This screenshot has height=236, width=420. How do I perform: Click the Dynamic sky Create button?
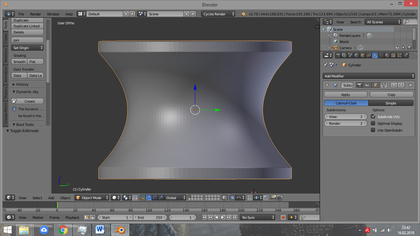tap(27, 101)
